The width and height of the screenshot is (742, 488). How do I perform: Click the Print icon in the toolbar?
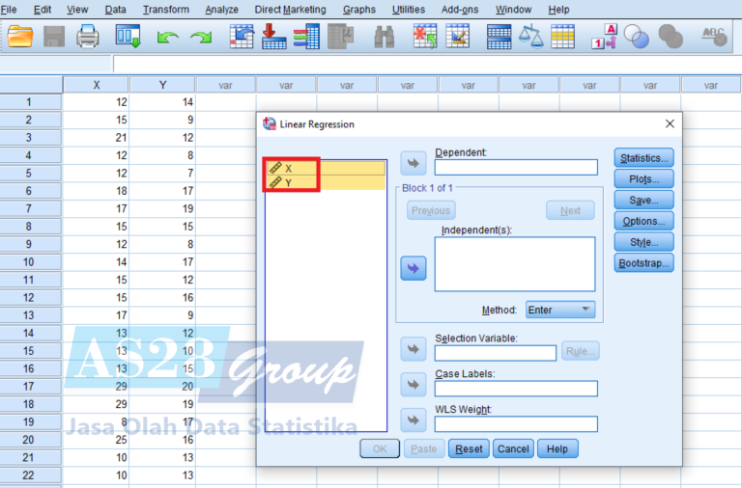pos(88,37)
